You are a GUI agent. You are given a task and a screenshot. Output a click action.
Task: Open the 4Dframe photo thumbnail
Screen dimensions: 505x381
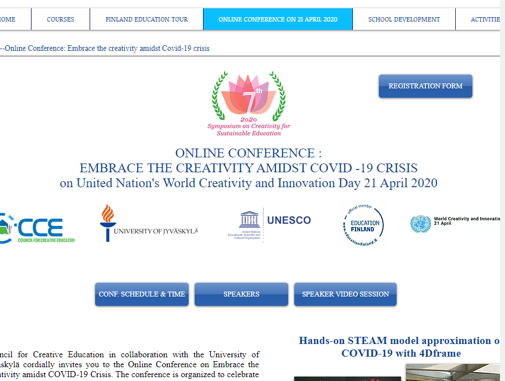tap(453, 372)
